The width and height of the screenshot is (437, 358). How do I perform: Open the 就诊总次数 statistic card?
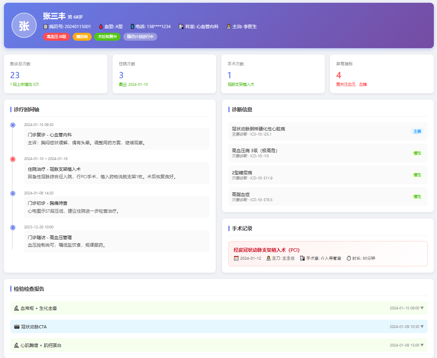pos(56,74)
